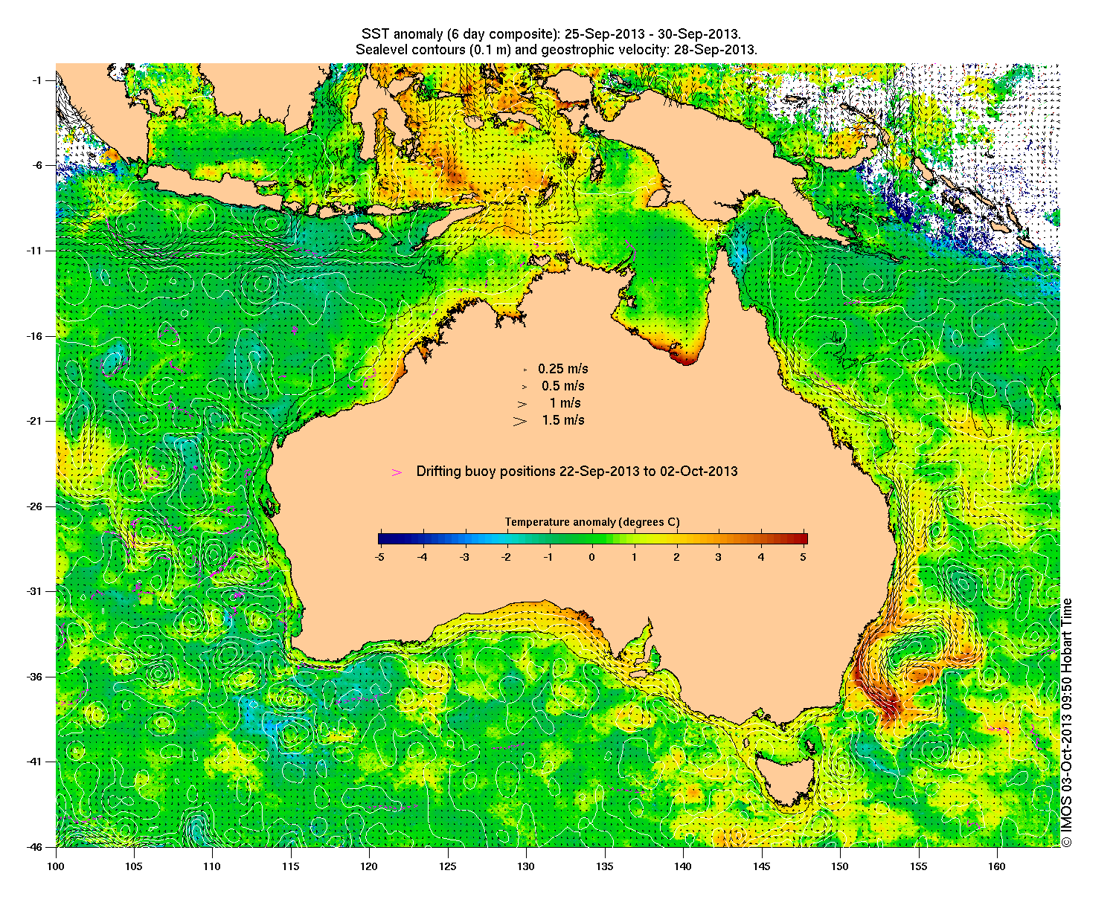This screenshot has height=911, width=1116.
Task: Click the magenta drifting buoy arrow symbol
Action: (397, 472)
